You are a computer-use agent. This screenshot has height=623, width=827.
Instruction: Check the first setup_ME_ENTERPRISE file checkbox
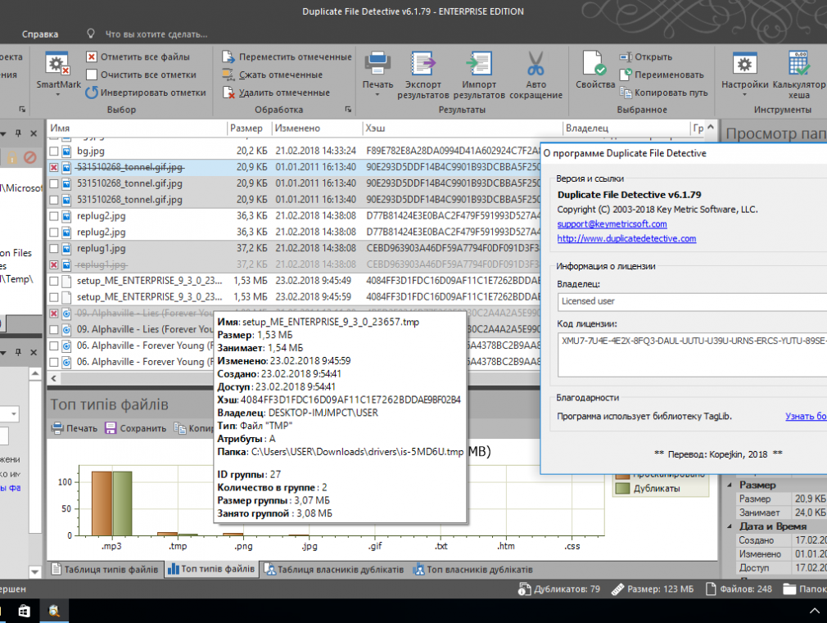pos(54,281)
